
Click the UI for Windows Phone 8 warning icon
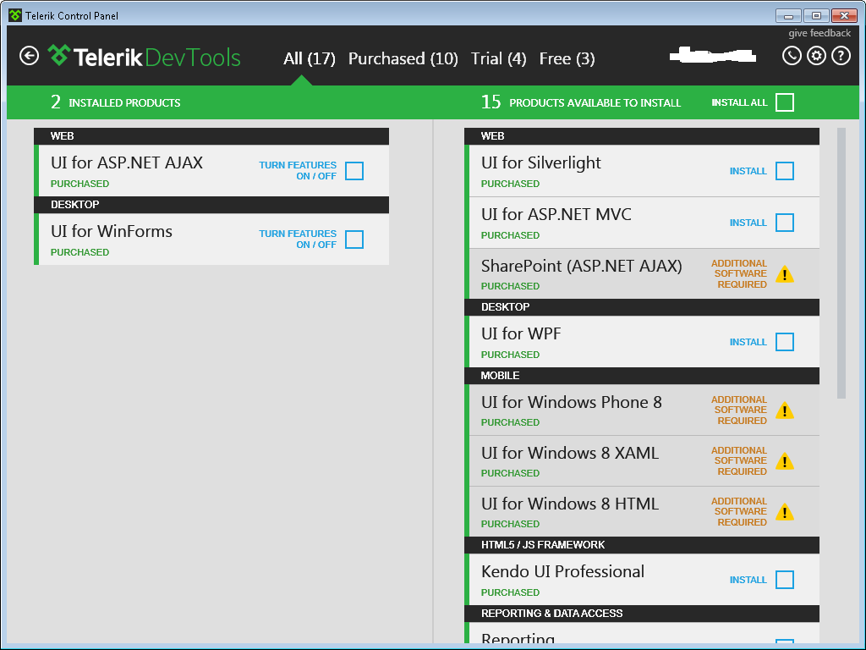[x=785, y=410]
